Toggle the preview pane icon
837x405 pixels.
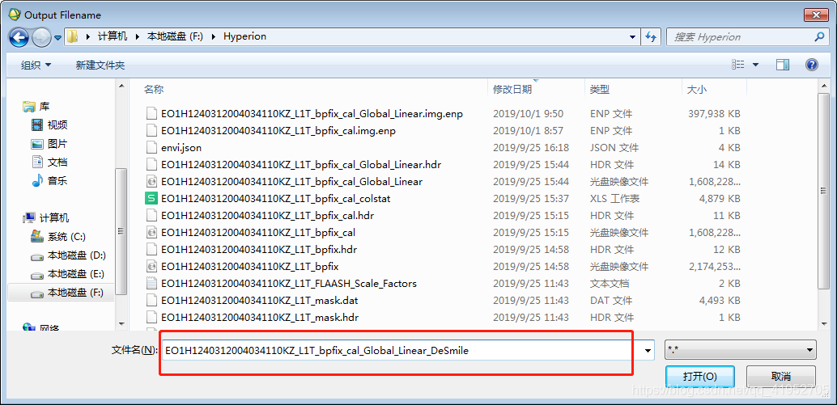pyautogui.click(x=783, y=65)
